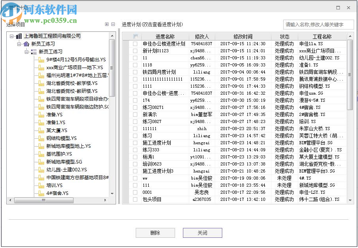Collapse the 上海鲁班工程顾问有限公司 tree node
The image size is (358, 248).
(11, 36)
